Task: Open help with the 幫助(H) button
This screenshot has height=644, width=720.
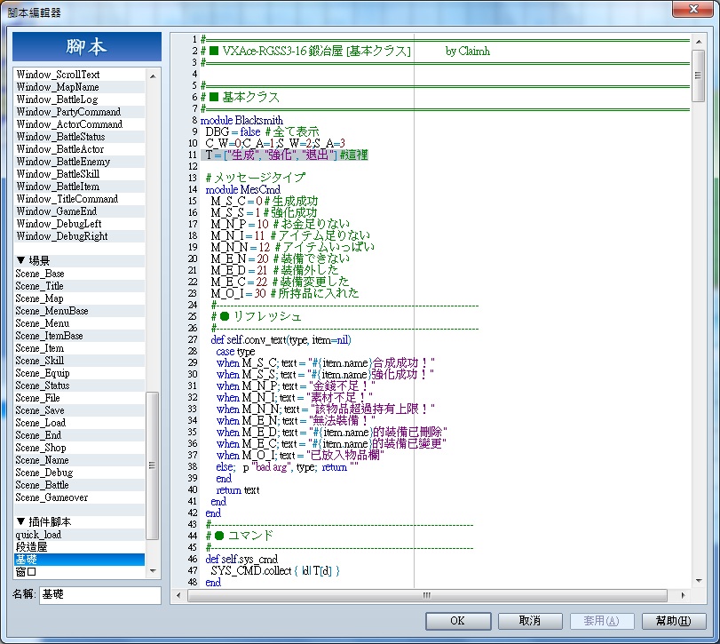Action: (673, 621)
